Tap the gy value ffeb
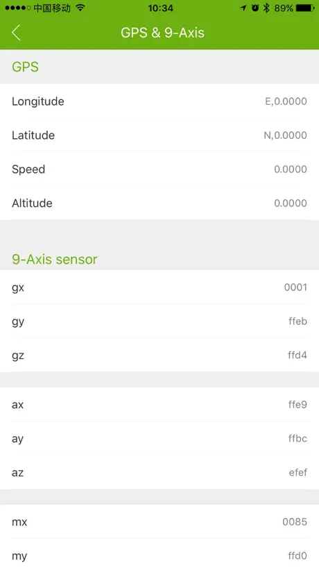 point(298,321)
